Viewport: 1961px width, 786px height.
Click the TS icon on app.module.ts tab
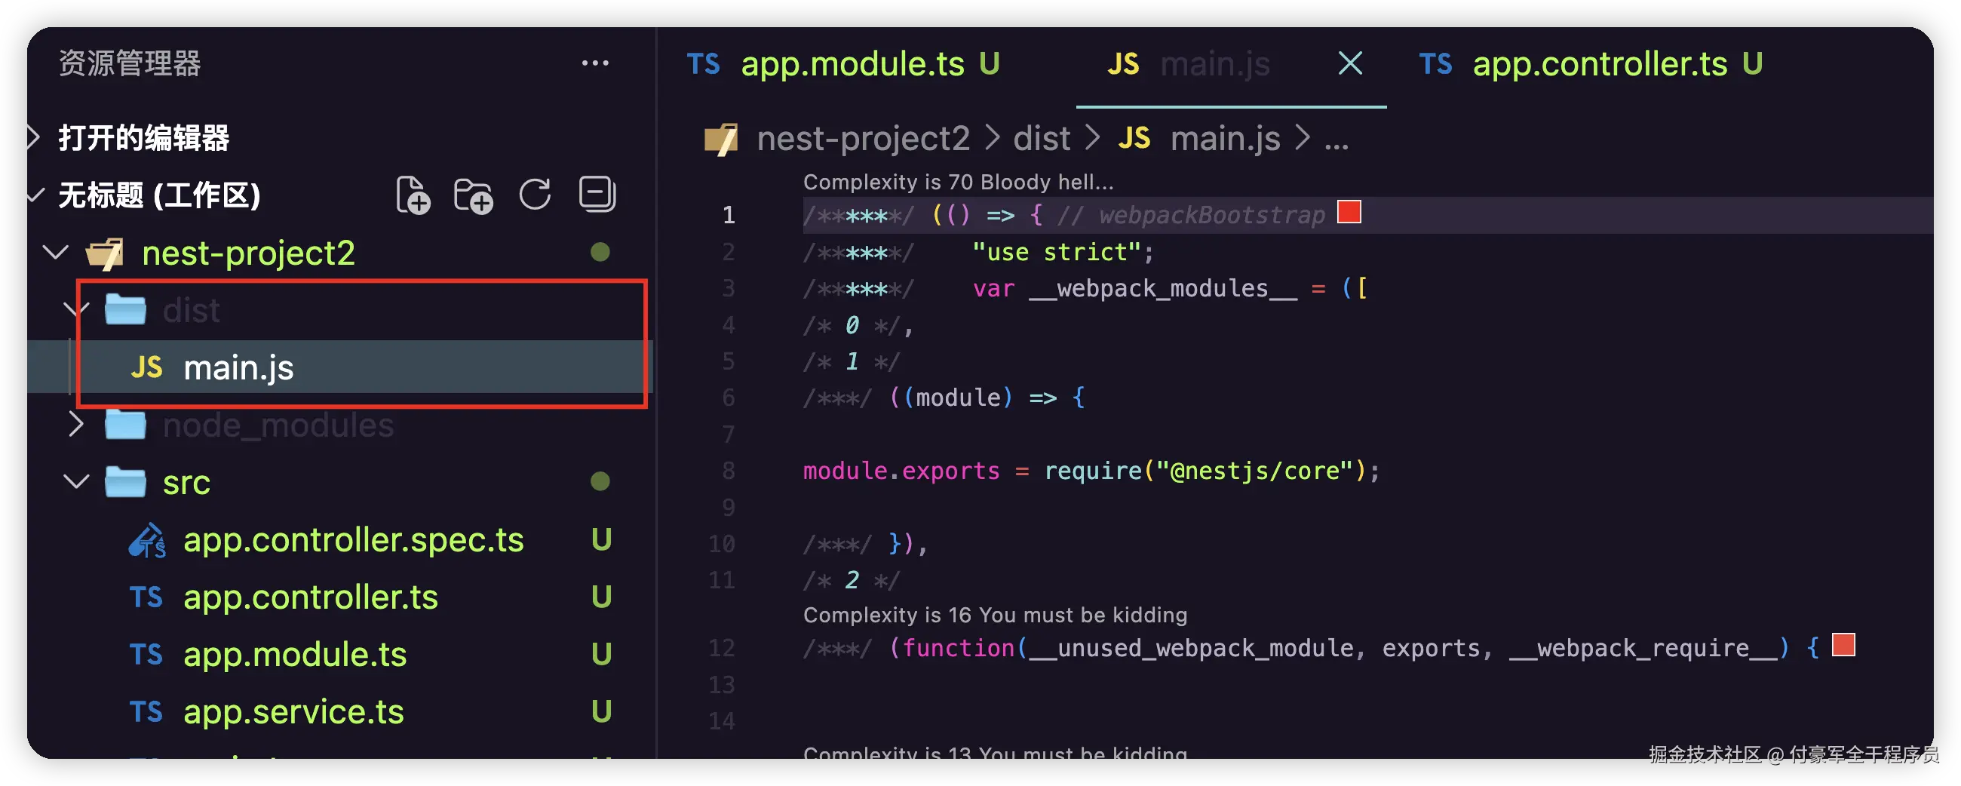point(703,64)
